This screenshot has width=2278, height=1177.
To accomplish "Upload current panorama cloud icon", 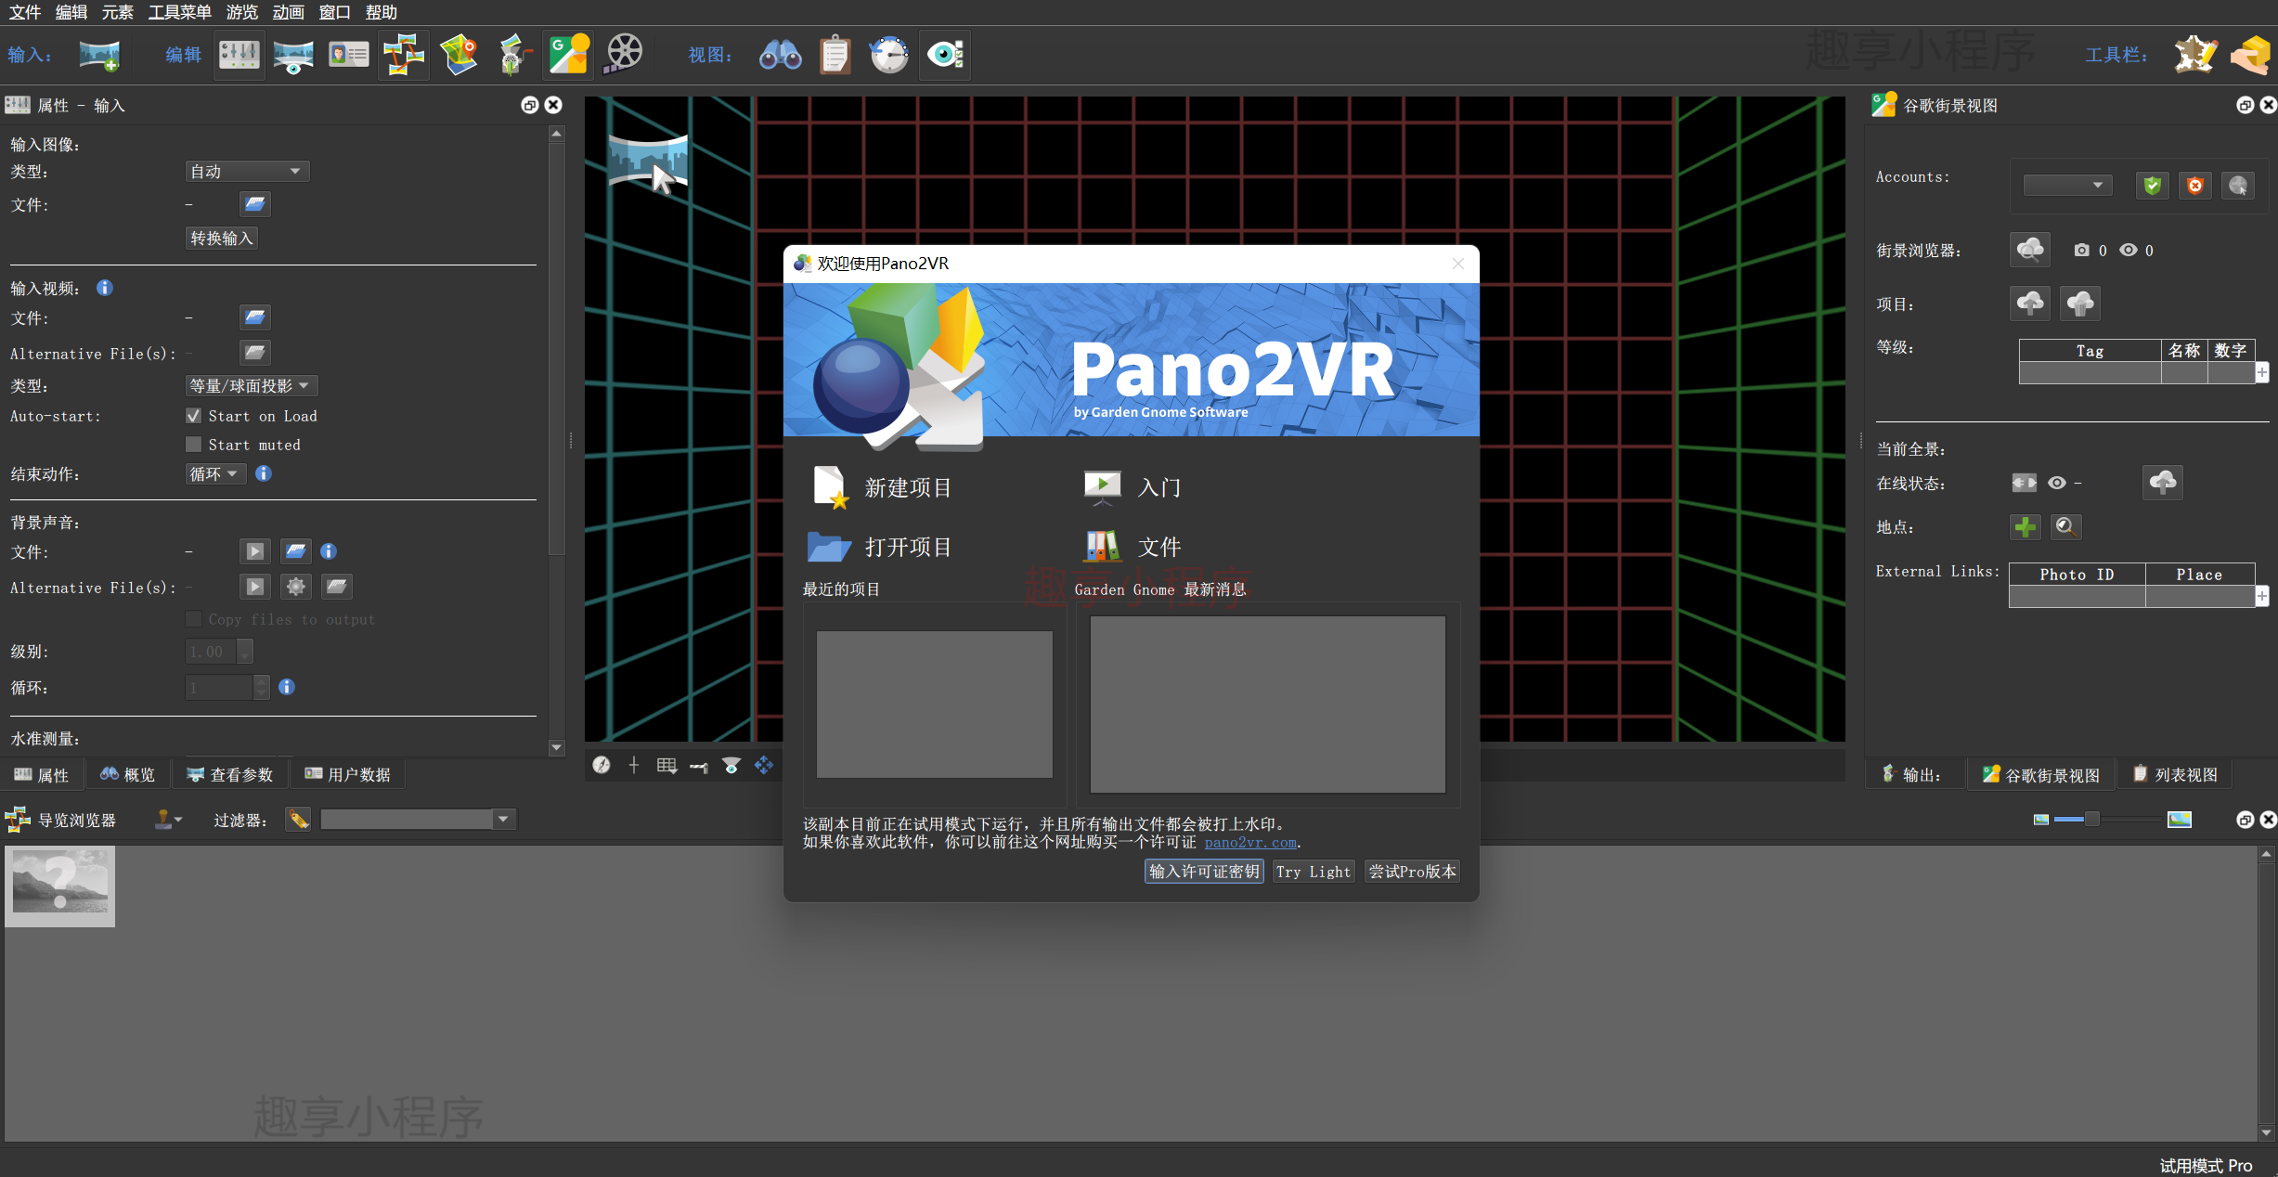I will coord(2163,483).
